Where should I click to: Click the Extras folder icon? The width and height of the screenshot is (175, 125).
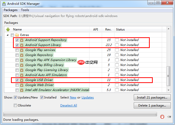pyautogui.click(x=17, y=35)
